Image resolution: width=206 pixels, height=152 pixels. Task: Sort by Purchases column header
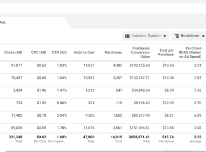click(x=113, y=52)
